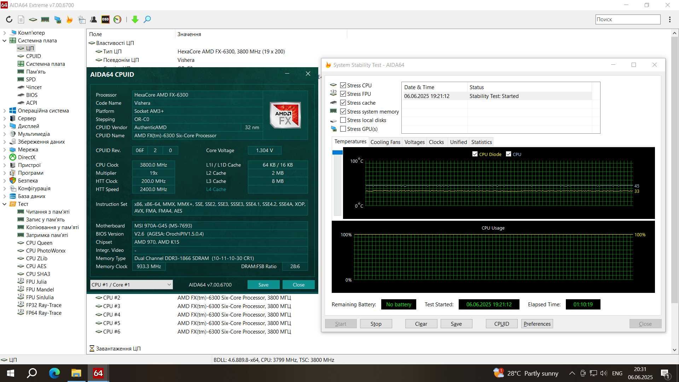Viewport: 679px width, 382px height.
Task: Switch to the Cooling Fans tab
Action: 385,142
